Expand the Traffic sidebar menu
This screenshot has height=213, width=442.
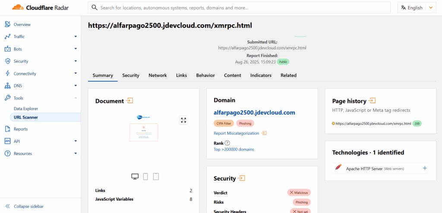76,37
